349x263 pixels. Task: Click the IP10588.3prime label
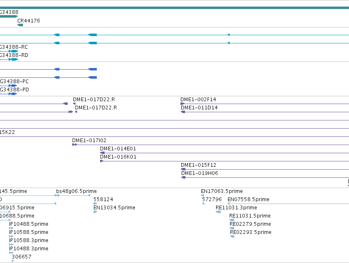28,240
